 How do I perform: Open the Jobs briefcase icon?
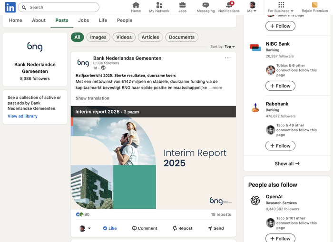coord(183,5)
